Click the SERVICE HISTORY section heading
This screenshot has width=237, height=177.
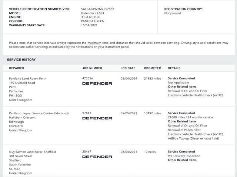coord(21,60)
